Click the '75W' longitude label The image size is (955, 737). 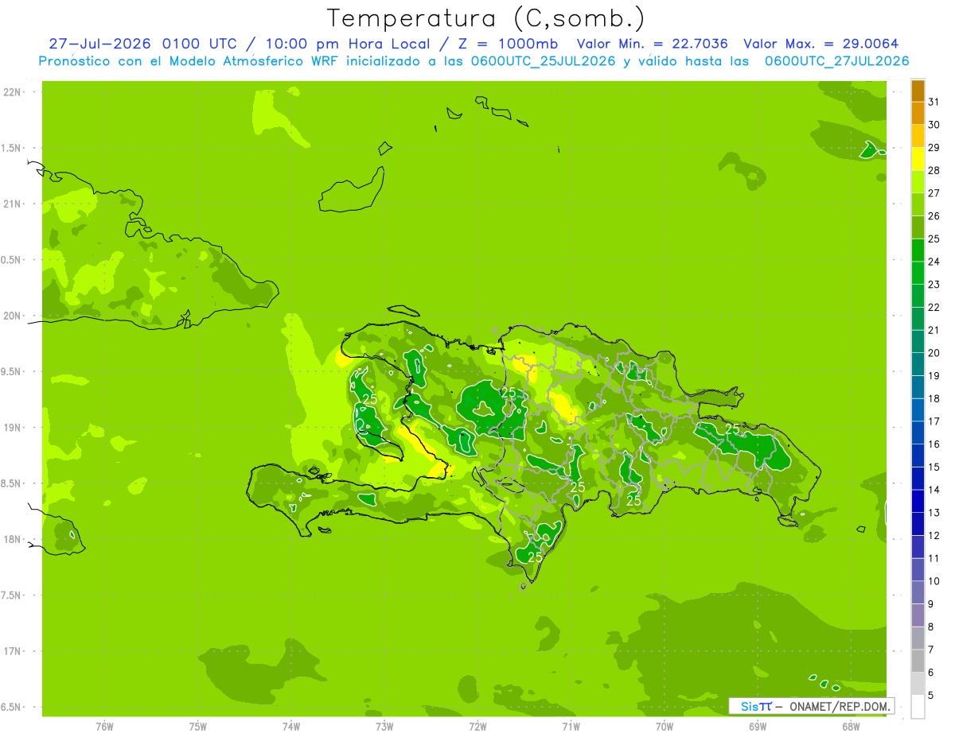click(x=198, y=727)
